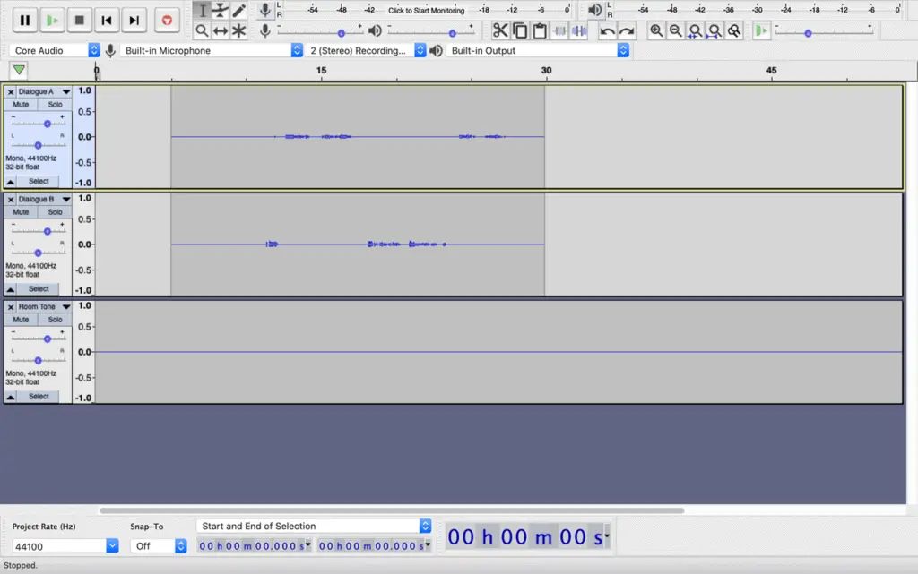Click the Zoom Toggle icon
The image size is (918, 574).
pyautogui.click(x=733, y=30)
